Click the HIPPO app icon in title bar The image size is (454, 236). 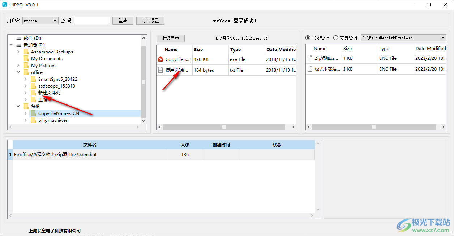pyautogui.click(x=5, y=5)
